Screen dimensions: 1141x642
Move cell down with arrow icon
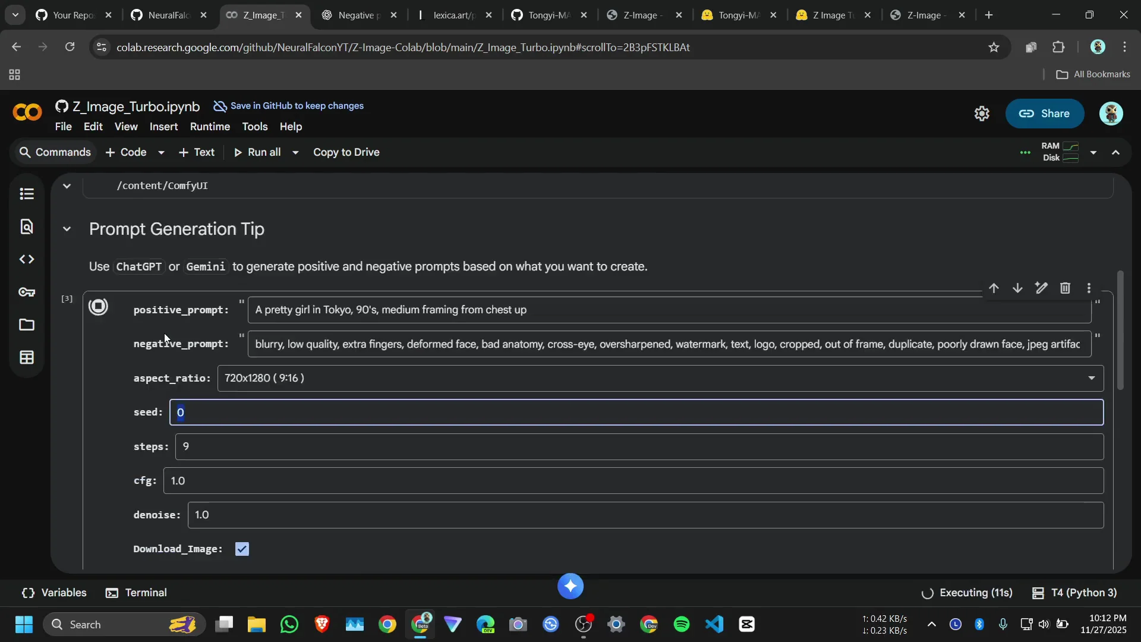1017,288
